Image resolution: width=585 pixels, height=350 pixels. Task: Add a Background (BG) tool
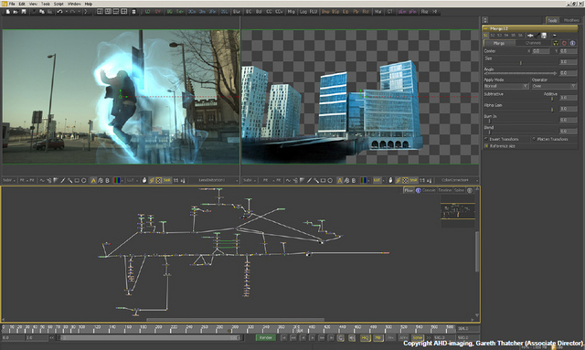169,12
